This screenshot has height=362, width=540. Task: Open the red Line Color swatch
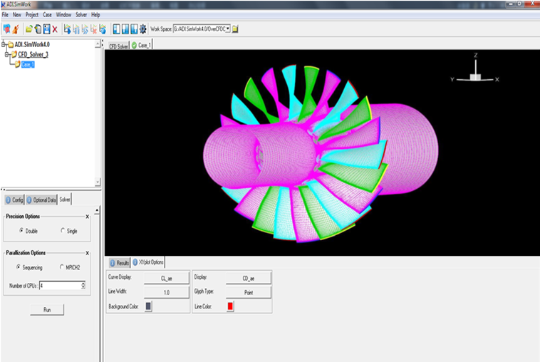pyautogui.click(x=230, y=306)
